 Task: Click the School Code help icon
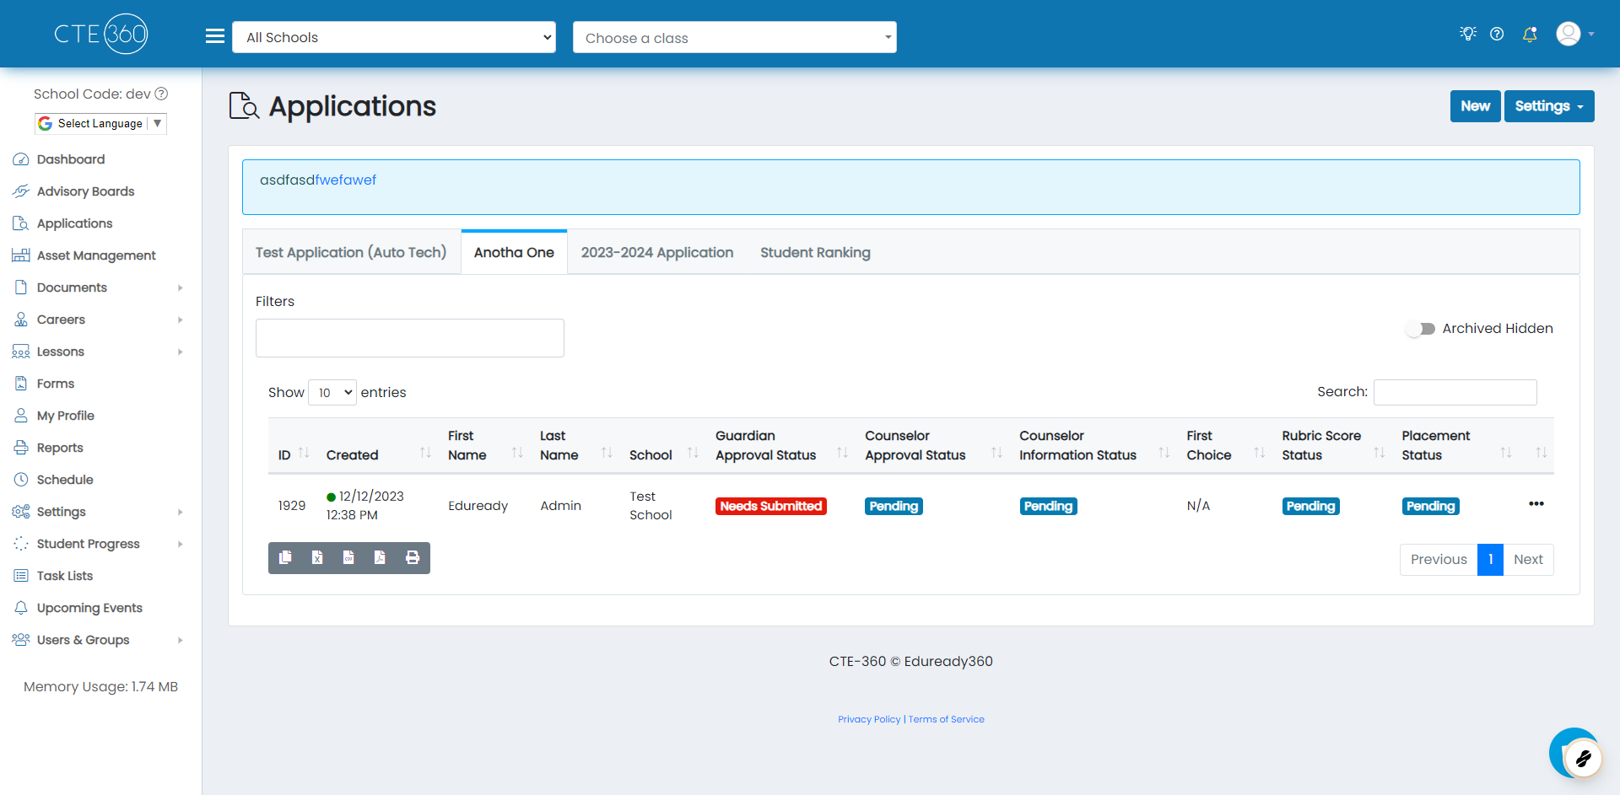(161, 94)
